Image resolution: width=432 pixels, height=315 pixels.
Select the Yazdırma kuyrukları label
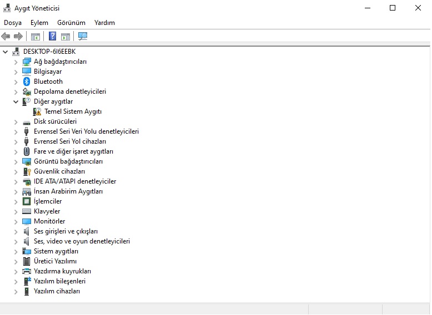point(62,271)
